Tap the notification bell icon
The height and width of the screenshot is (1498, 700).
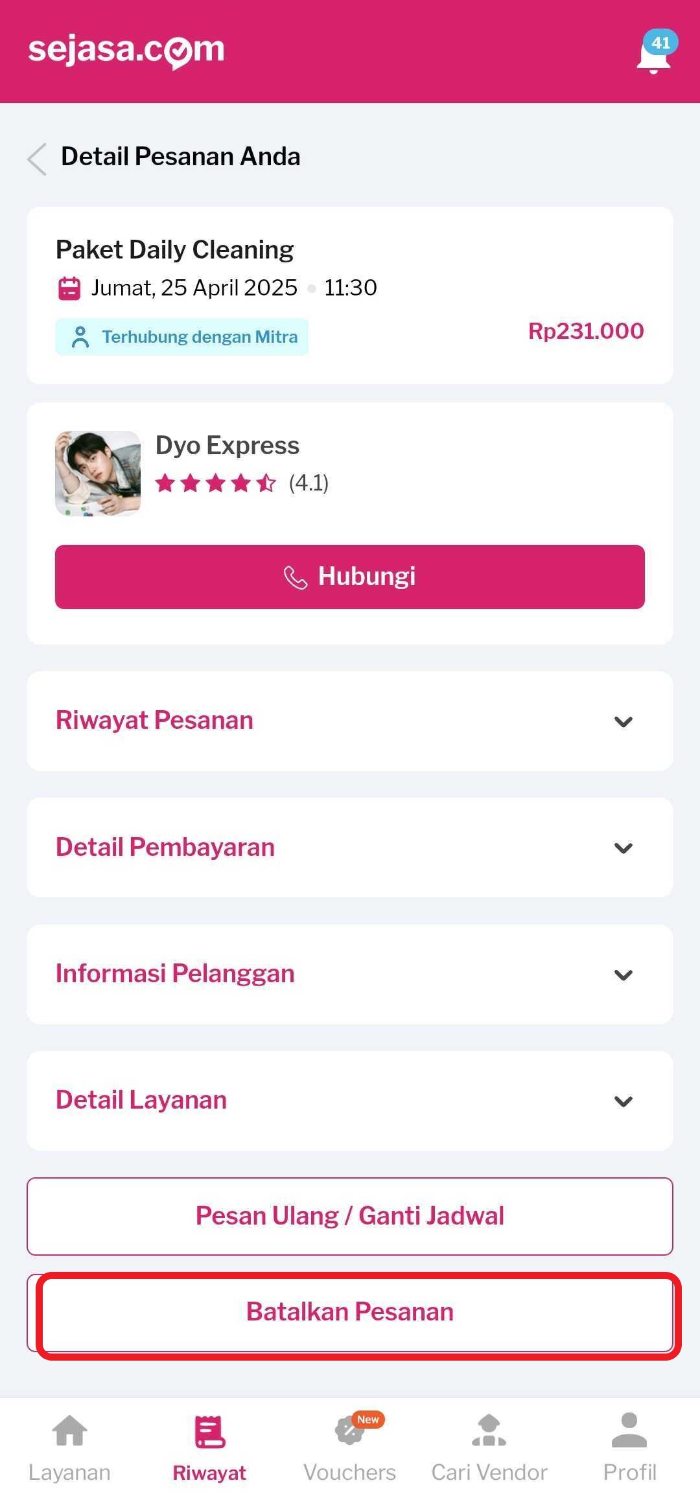[653, 54]
